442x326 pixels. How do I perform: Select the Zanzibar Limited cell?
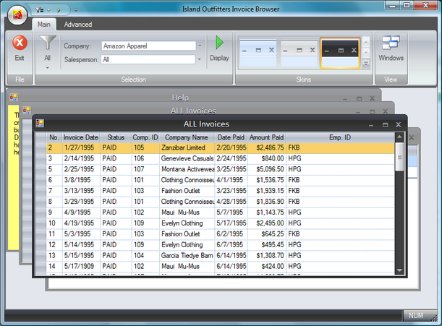point(187,147)
